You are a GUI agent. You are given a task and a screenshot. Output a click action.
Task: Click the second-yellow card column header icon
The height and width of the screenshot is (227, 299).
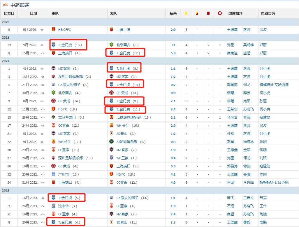click(197, 13)
